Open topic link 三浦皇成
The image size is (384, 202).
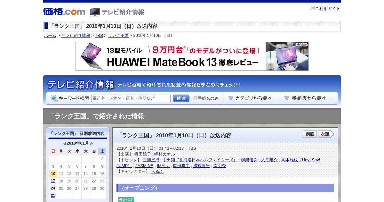click(x=151, y=160)
